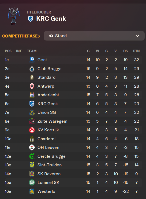Open the COMPETITIEFASE selector
The width and height of the screenshot is (146, 199).
pyautogui.click(x=21, y=36)
